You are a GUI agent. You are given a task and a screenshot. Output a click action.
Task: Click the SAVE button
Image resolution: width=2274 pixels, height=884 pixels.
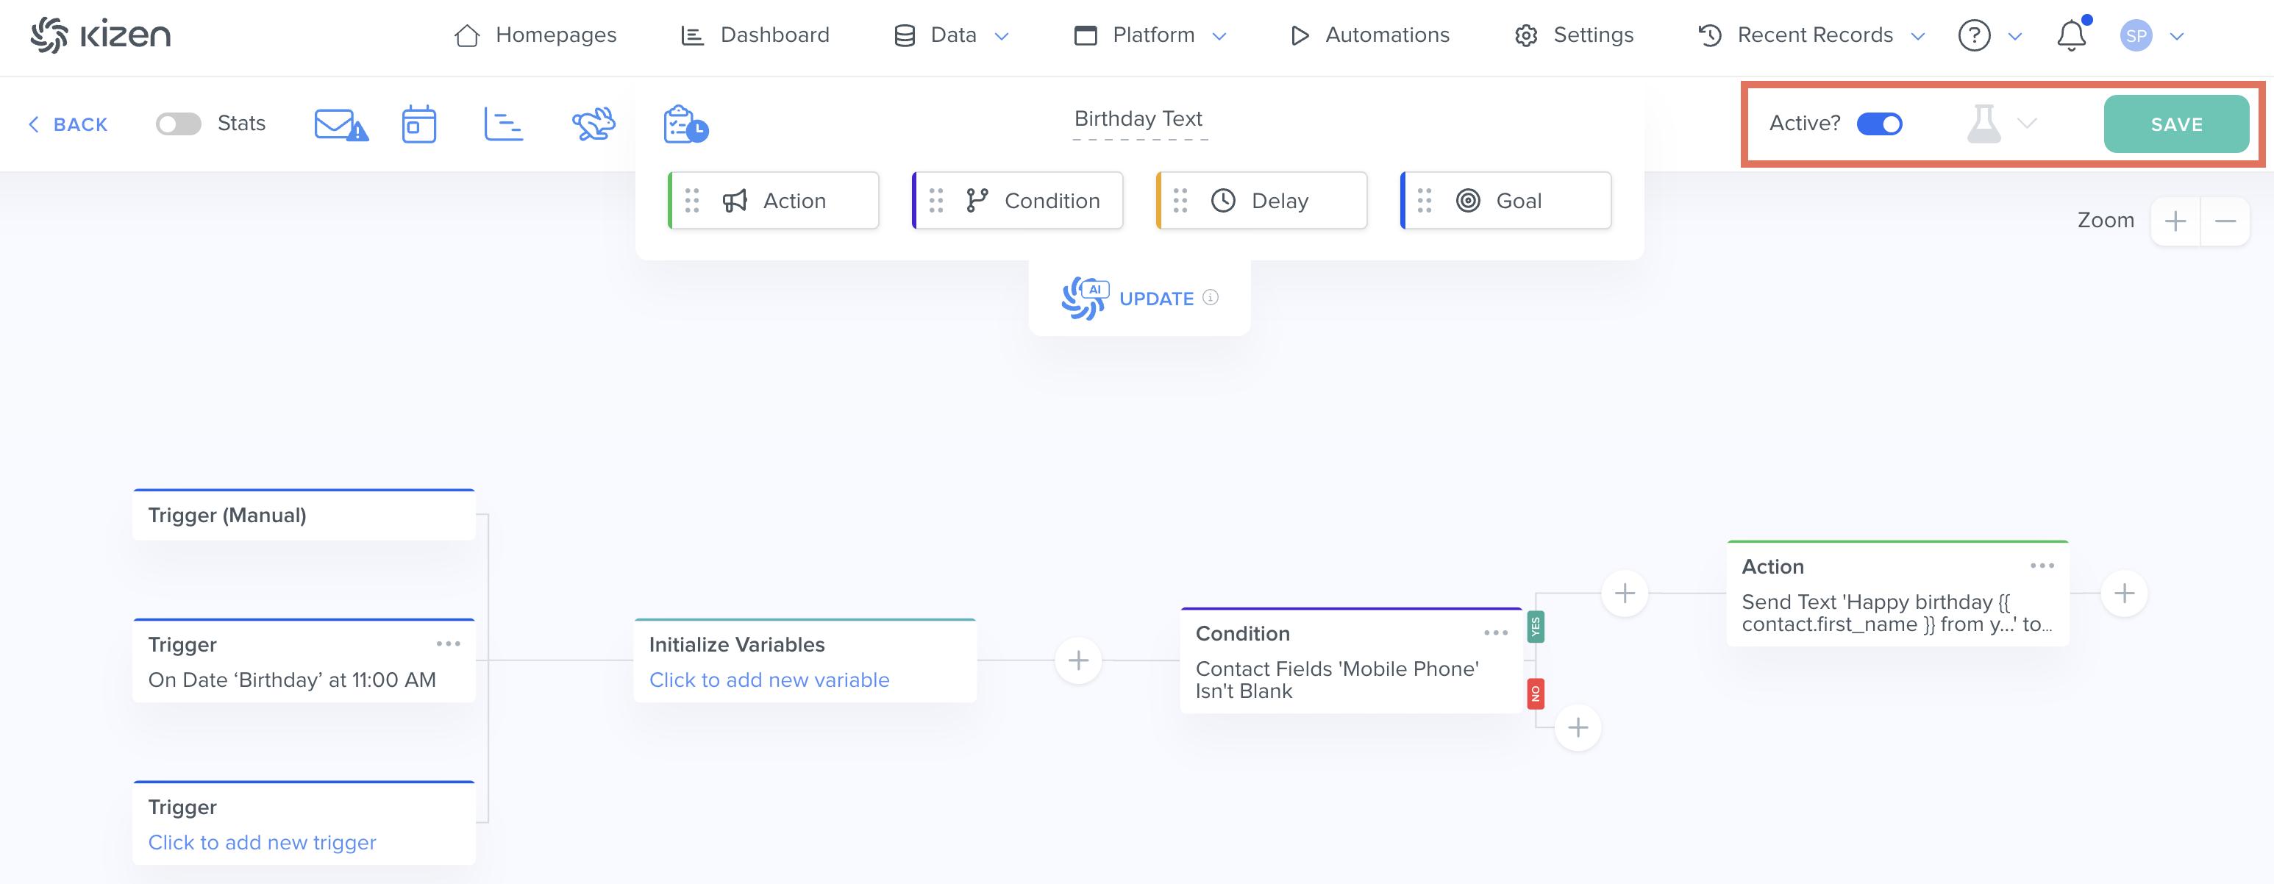click(x=2176, y=124)
